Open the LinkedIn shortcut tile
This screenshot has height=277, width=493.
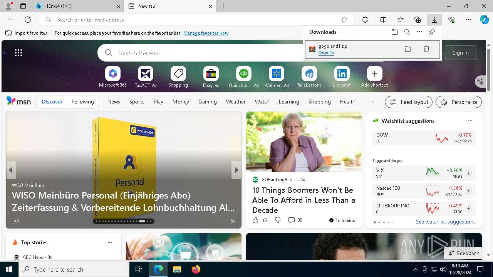[342, 77]
